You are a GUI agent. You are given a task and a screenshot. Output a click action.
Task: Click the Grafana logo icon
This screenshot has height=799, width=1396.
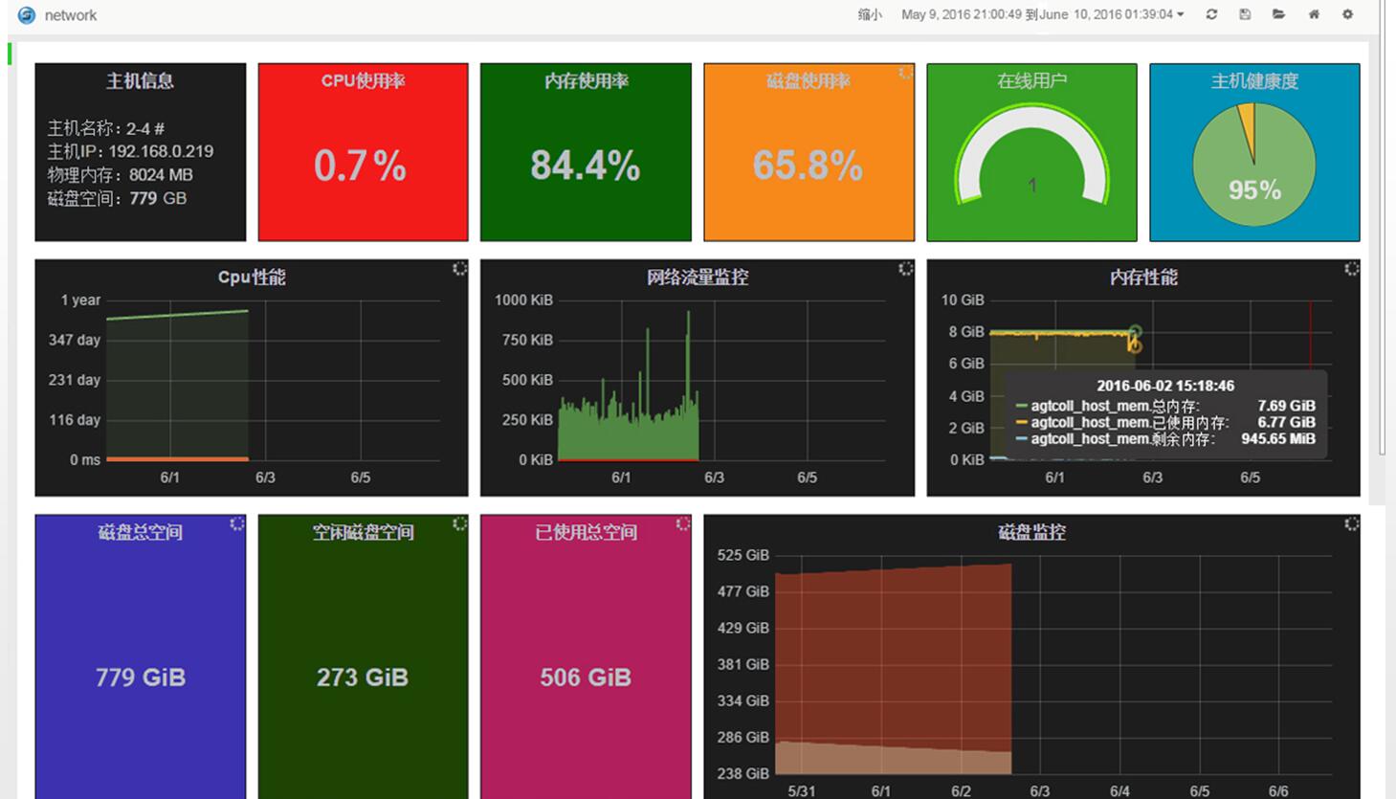[27, 15]
